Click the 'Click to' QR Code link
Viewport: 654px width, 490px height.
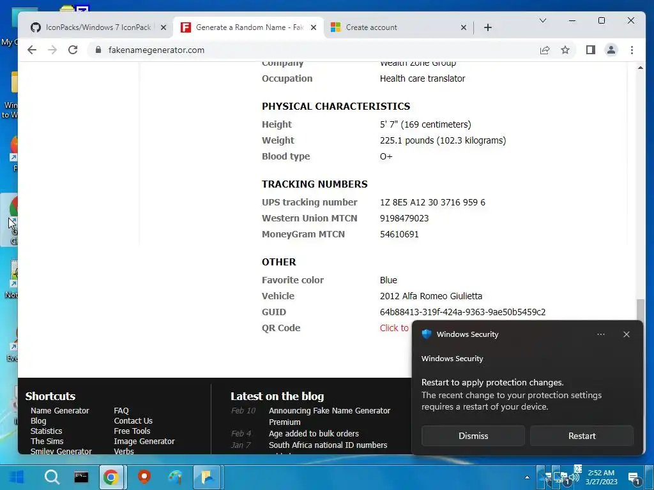click(x=394, y=328)
